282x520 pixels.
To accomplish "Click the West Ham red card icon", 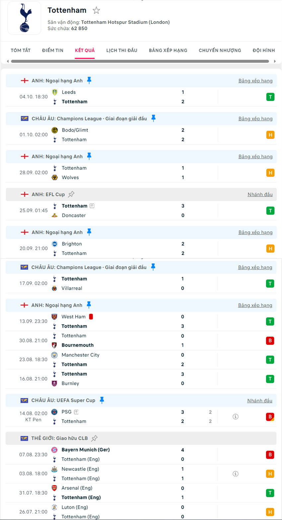I will coord(91,317).
